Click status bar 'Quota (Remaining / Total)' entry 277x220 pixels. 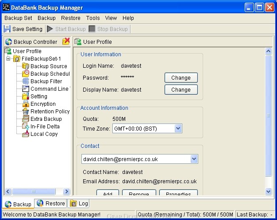pyautogui.click(x=185, y=215)
